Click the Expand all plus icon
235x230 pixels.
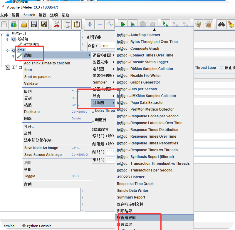90,24
